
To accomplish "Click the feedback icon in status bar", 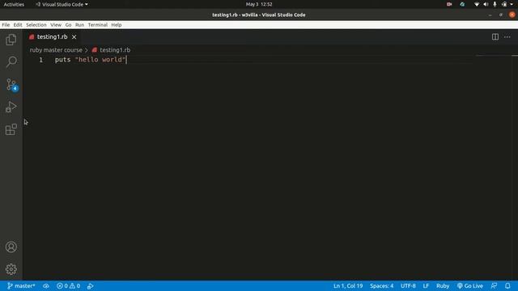I will (x=494, y=285).
